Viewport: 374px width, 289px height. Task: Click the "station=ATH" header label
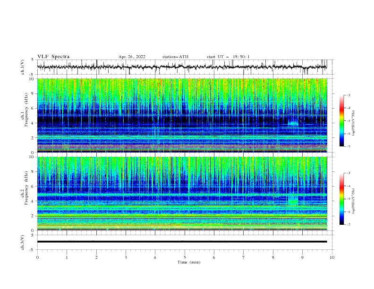175,57
